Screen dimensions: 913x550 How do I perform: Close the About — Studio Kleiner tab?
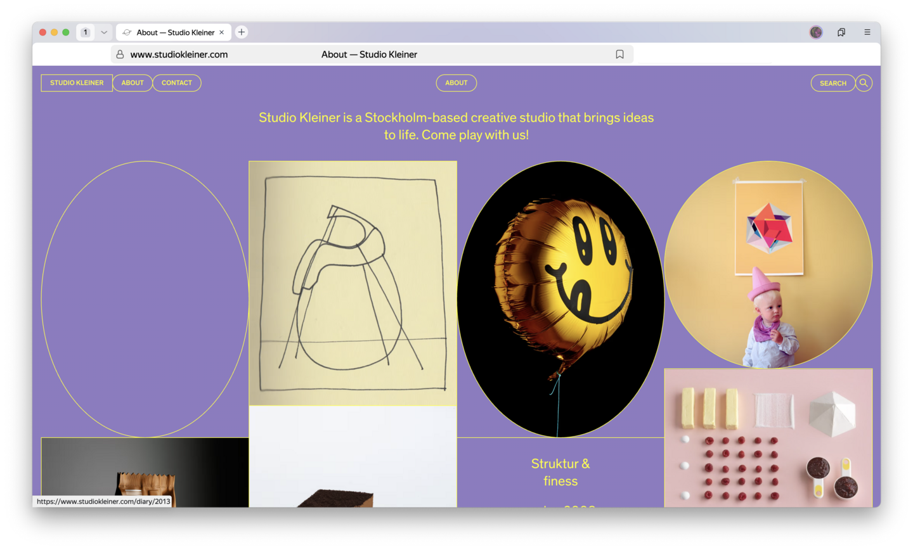click(221, 32)
